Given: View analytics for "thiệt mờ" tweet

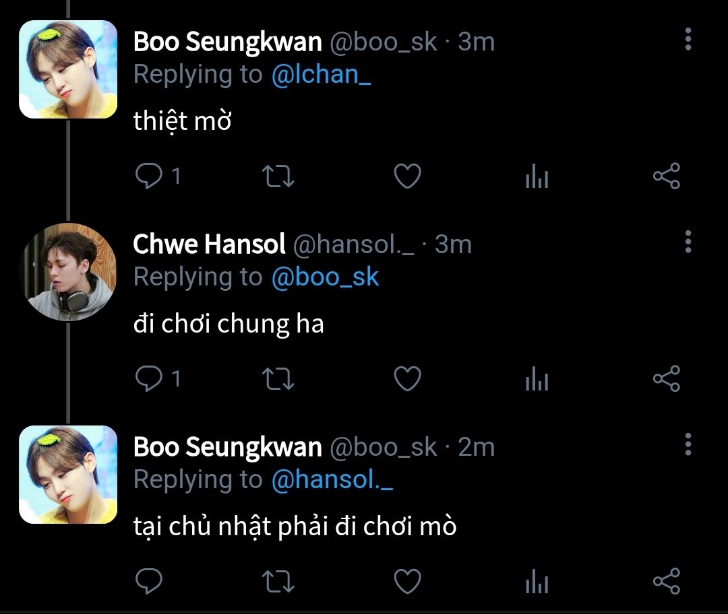Looking at the screenshot, I should [537, 178].
